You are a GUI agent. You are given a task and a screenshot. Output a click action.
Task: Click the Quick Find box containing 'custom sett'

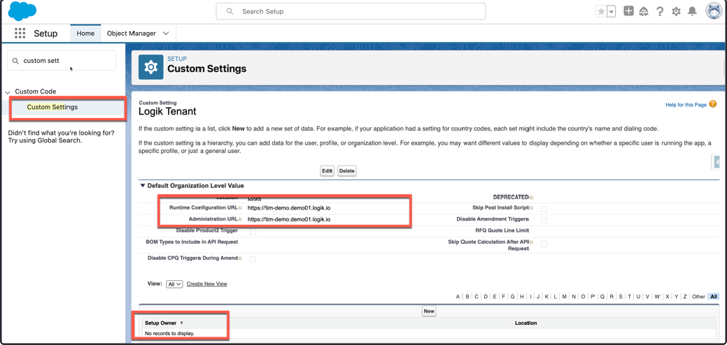(62, 61)
